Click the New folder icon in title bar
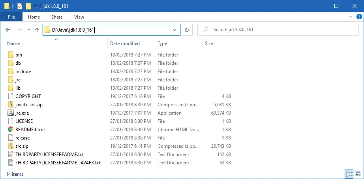This screenshot has height=179, width=364. tap(28, 6)
